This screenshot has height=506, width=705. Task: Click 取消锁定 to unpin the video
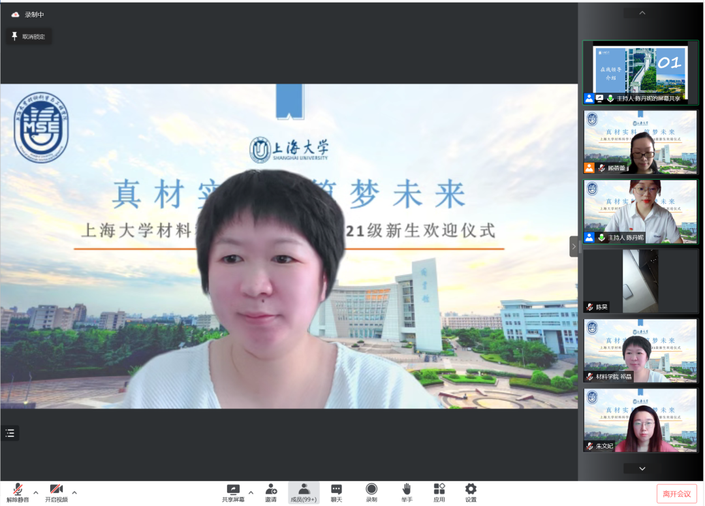pyautogui.click(x=29, y=37)
